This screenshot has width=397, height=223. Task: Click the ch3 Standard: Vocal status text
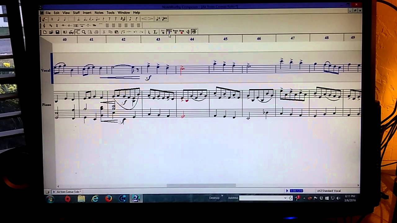coord(329,191)
